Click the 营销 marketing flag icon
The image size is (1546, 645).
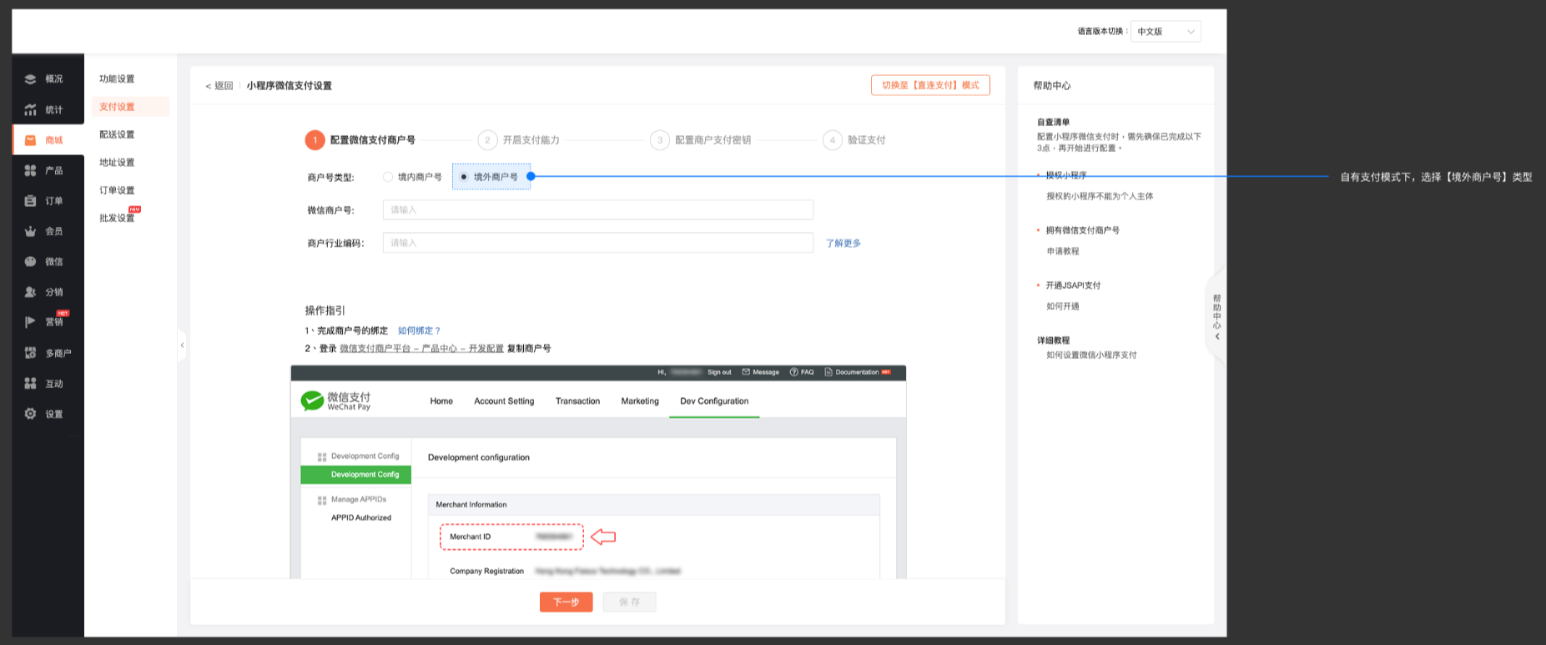click(31, 322)
